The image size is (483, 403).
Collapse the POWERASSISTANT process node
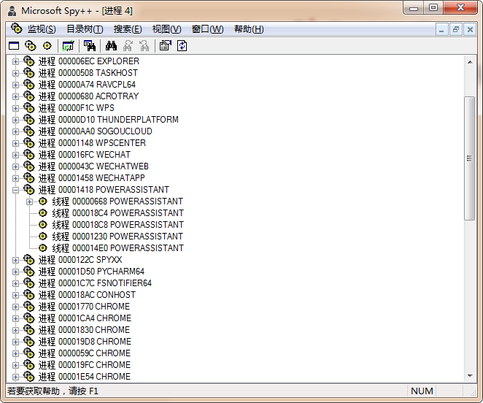[x=15, y=191]
